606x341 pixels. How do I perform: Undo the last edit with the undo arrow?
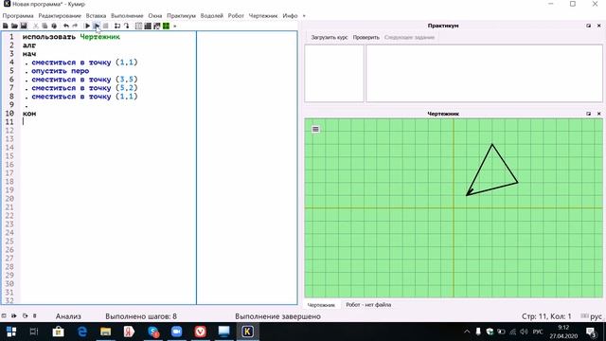tap(66, 26)
